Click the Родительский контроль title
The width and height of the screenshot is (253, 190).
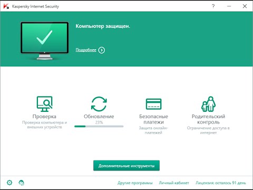(208, 119)
